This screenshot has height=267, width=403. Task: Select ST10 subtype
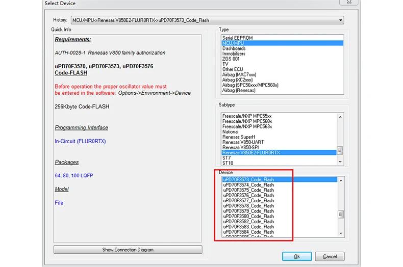pos(279,163)
